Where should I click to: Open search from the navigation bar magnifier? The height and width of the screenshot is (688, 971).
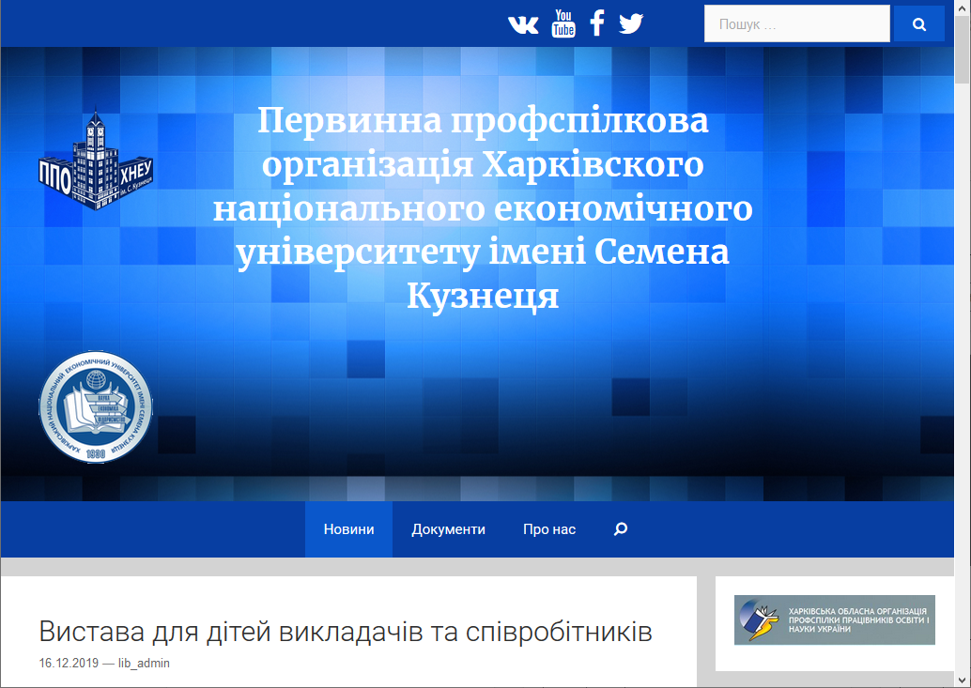[620, 529]
